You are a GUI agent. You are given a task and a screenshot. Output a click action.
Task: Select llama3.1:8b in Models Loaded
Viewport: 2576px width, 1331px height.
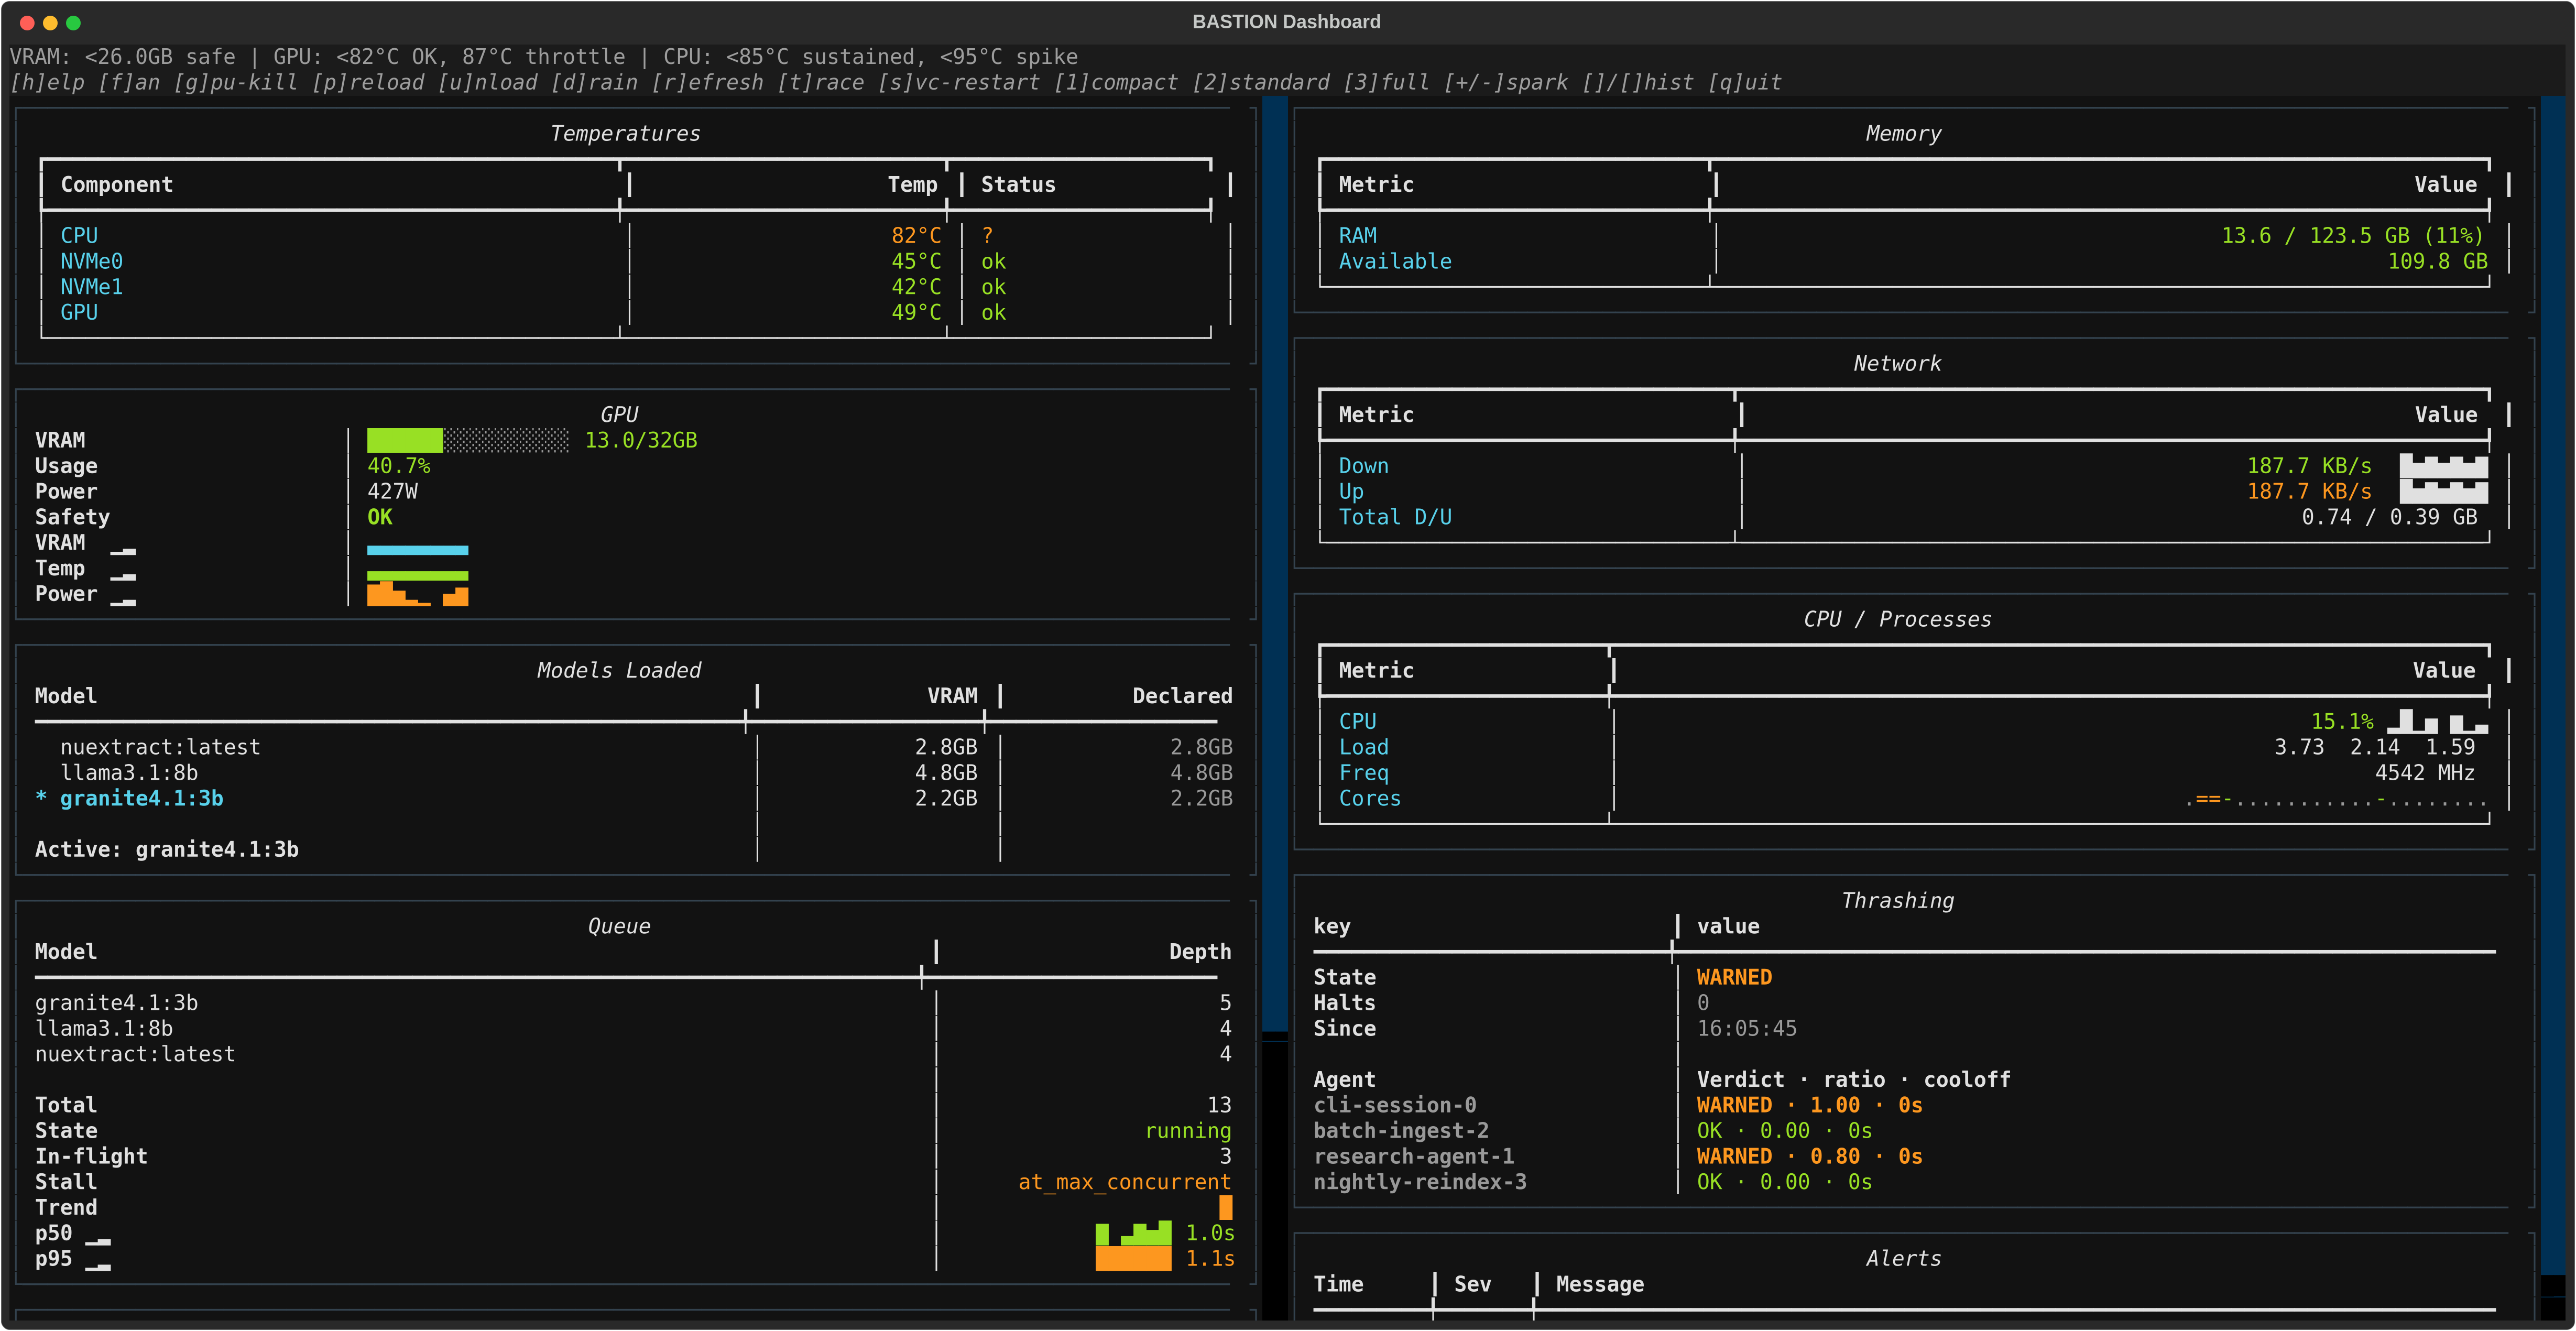[634, 773]
